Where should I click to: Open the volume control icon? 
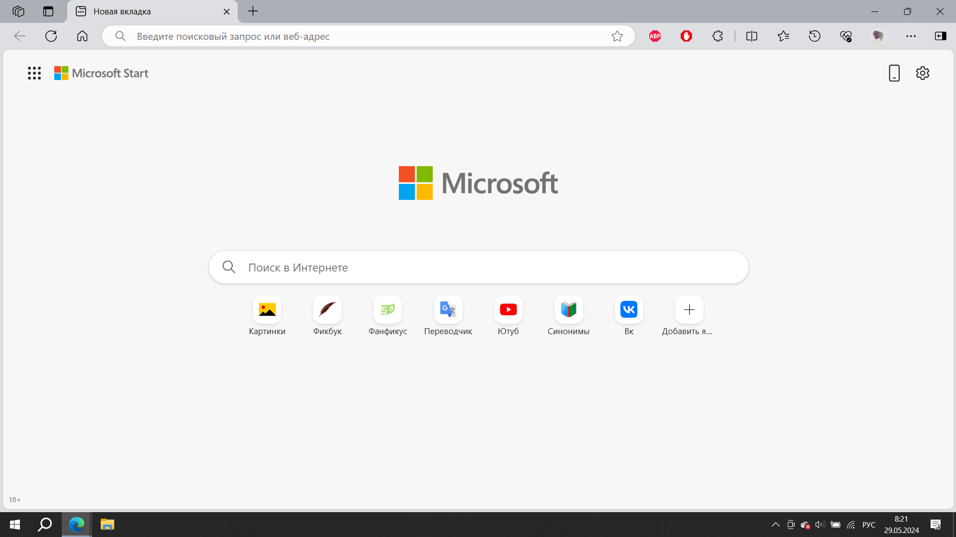(820, 525)
